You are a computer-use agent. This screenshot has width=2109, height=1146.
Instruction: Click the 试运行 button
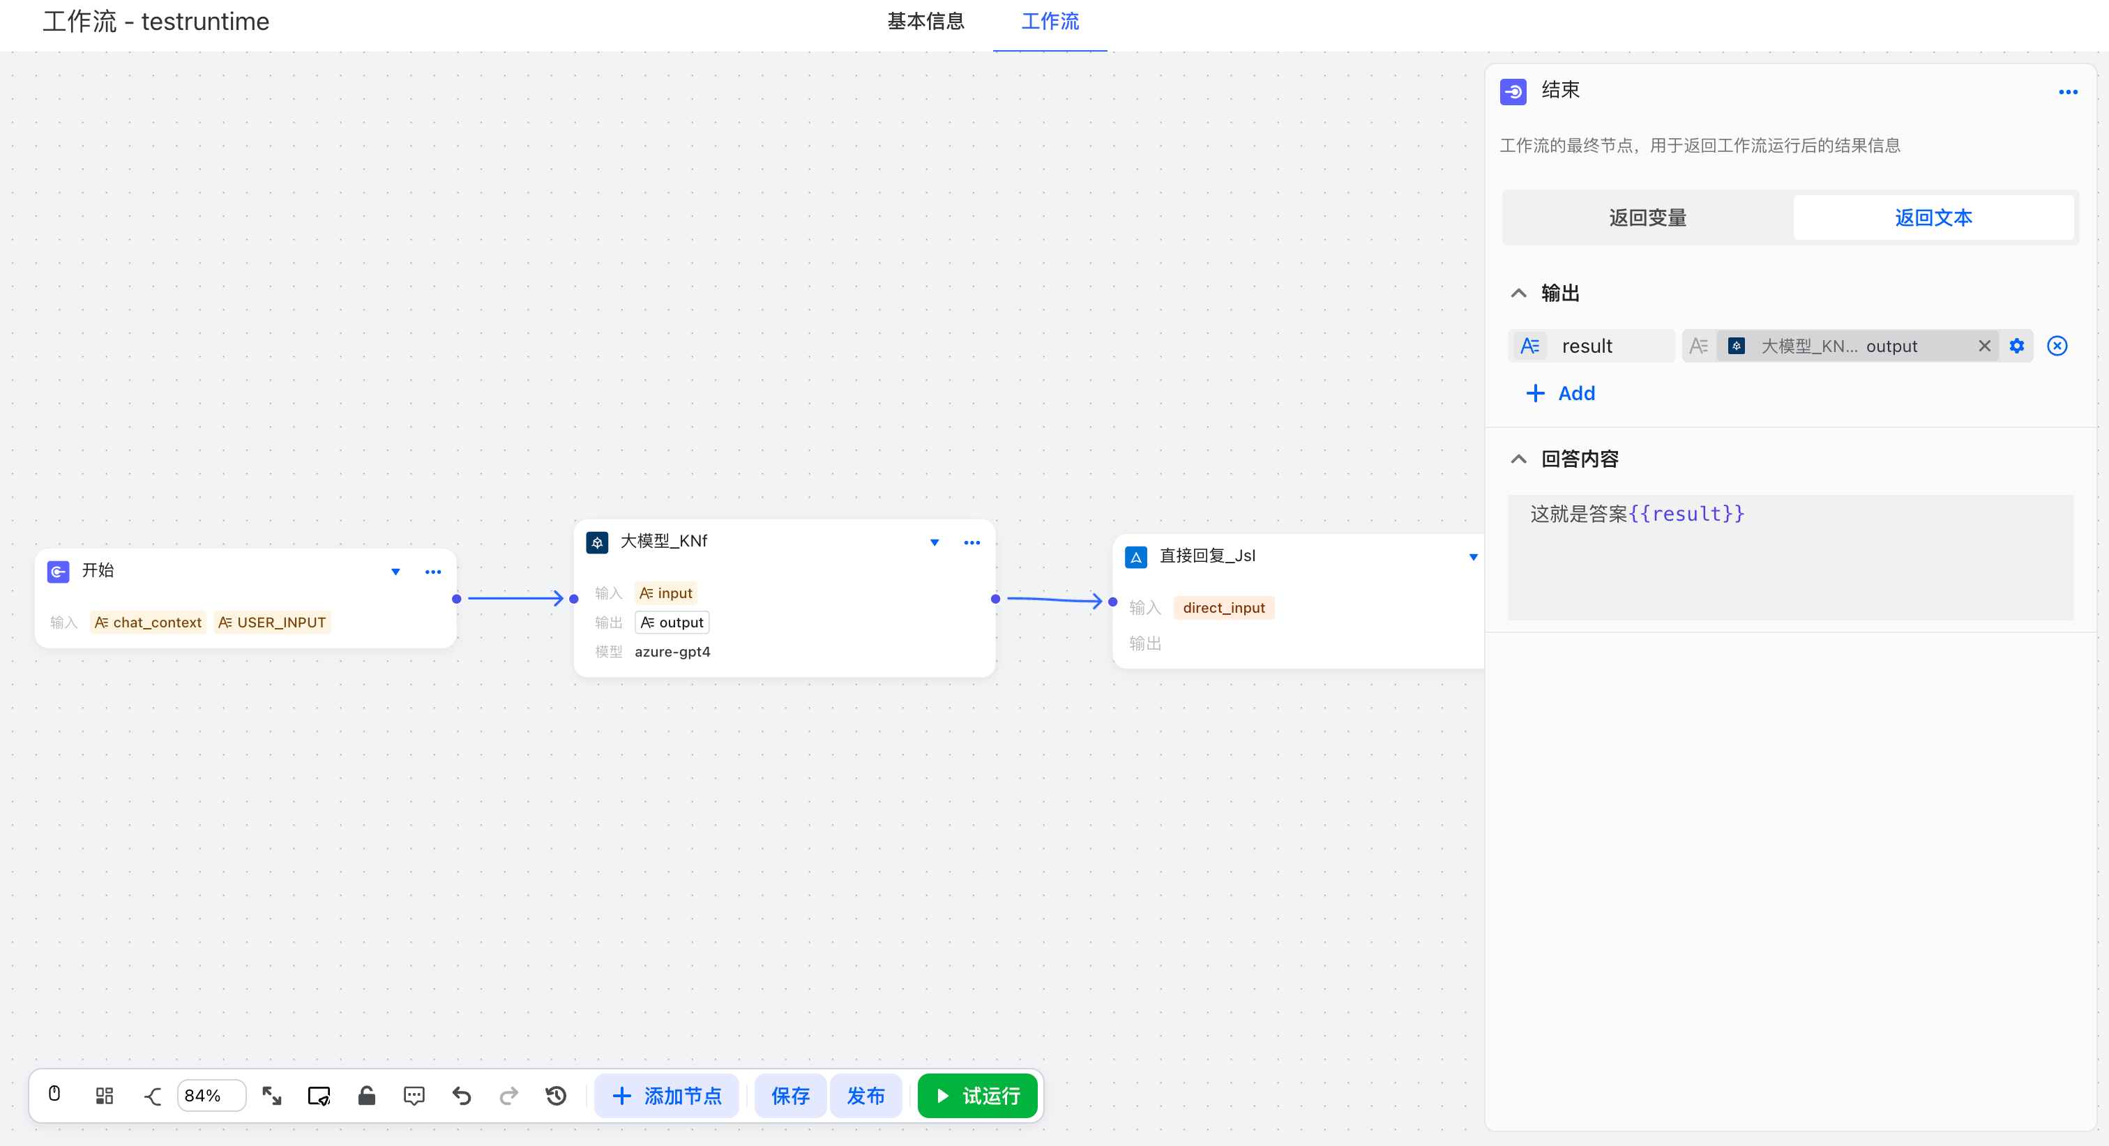coord(976,1095)
